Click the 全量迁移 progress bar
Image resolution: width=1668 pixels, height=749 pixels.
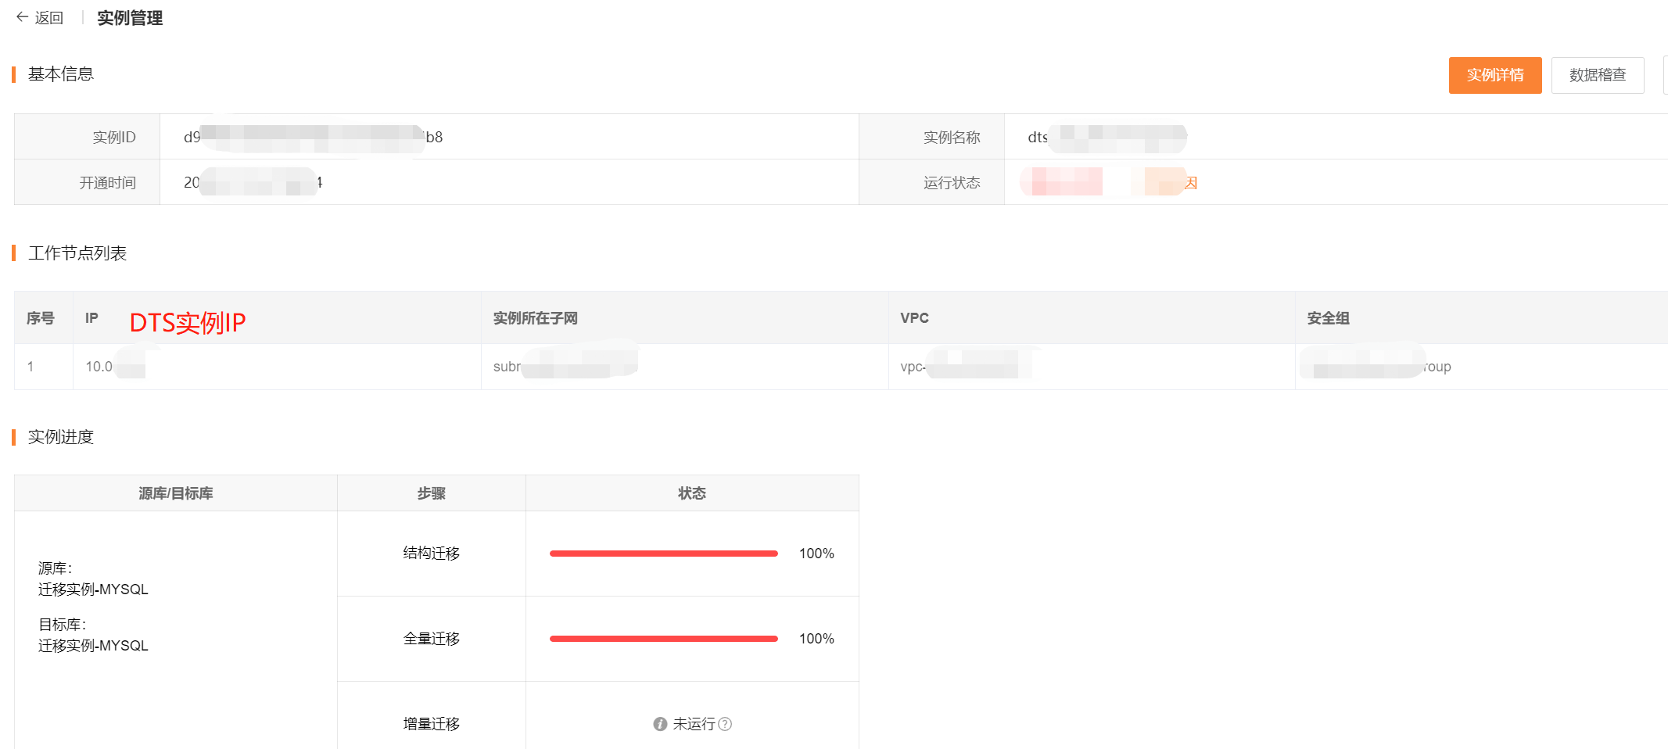click(x=663, y=639)
